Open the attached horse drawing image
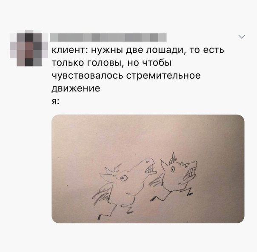Image resolution: width=257 pixels, height=252 pixels. click(x=148, y=169)
